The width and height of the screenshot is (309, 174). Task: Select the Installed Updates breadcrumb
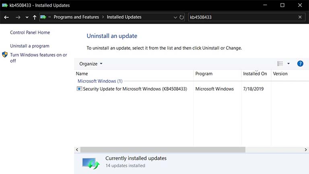(124, 17)
